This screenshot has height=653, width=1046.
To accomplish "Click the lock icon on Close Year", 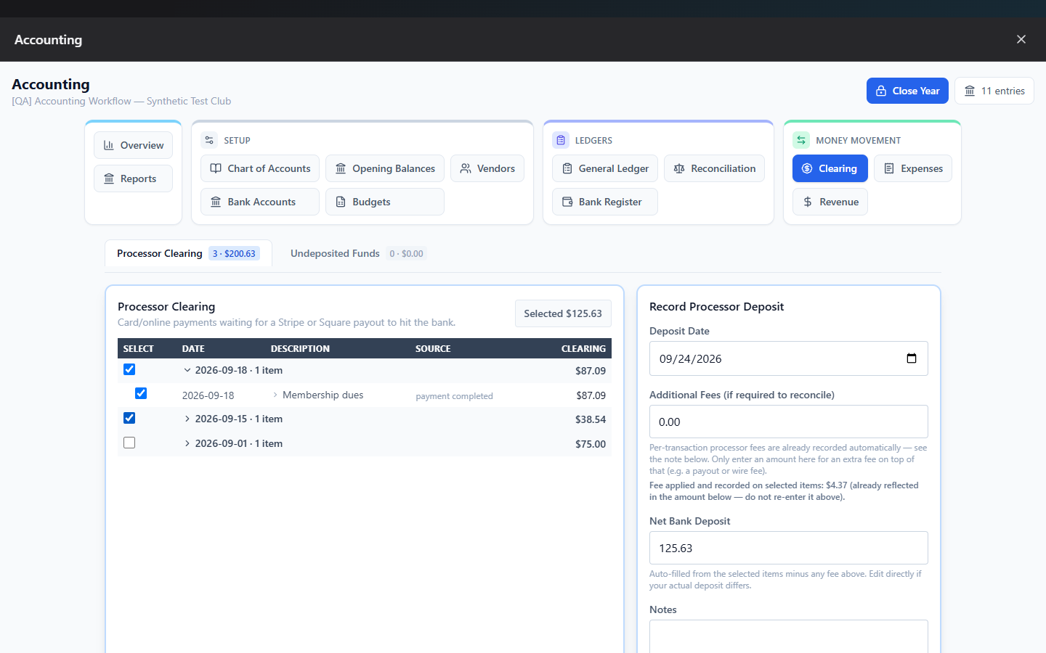I will click(880, 91).
